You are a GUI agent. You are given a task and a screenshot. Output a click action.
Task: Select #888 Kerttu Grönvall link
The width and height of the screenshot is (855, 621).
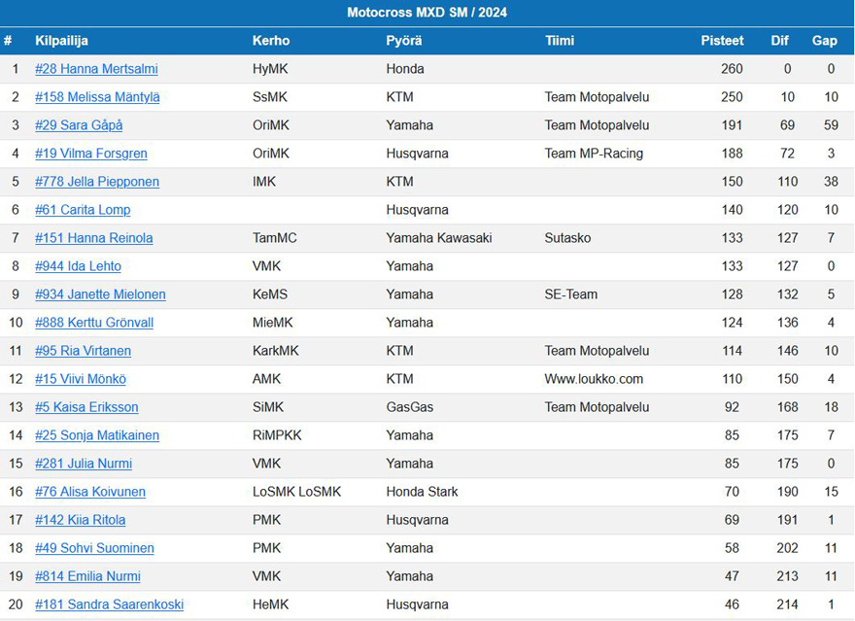click(94, 323)
